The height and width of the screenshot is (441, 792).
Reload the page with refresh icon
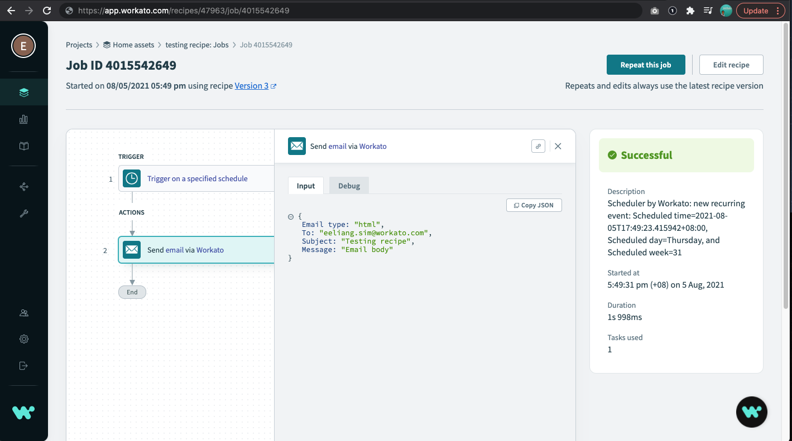(47, 11)
